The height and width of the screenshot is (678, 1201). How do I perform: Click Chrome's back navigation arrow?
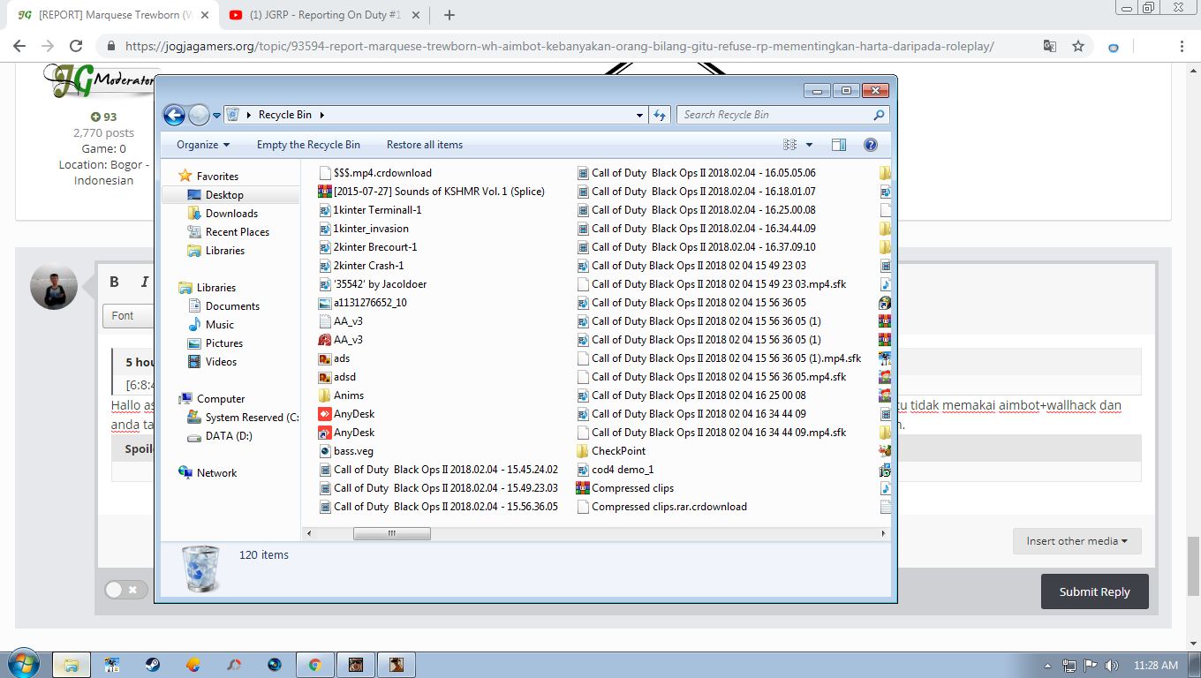point(19,46)
